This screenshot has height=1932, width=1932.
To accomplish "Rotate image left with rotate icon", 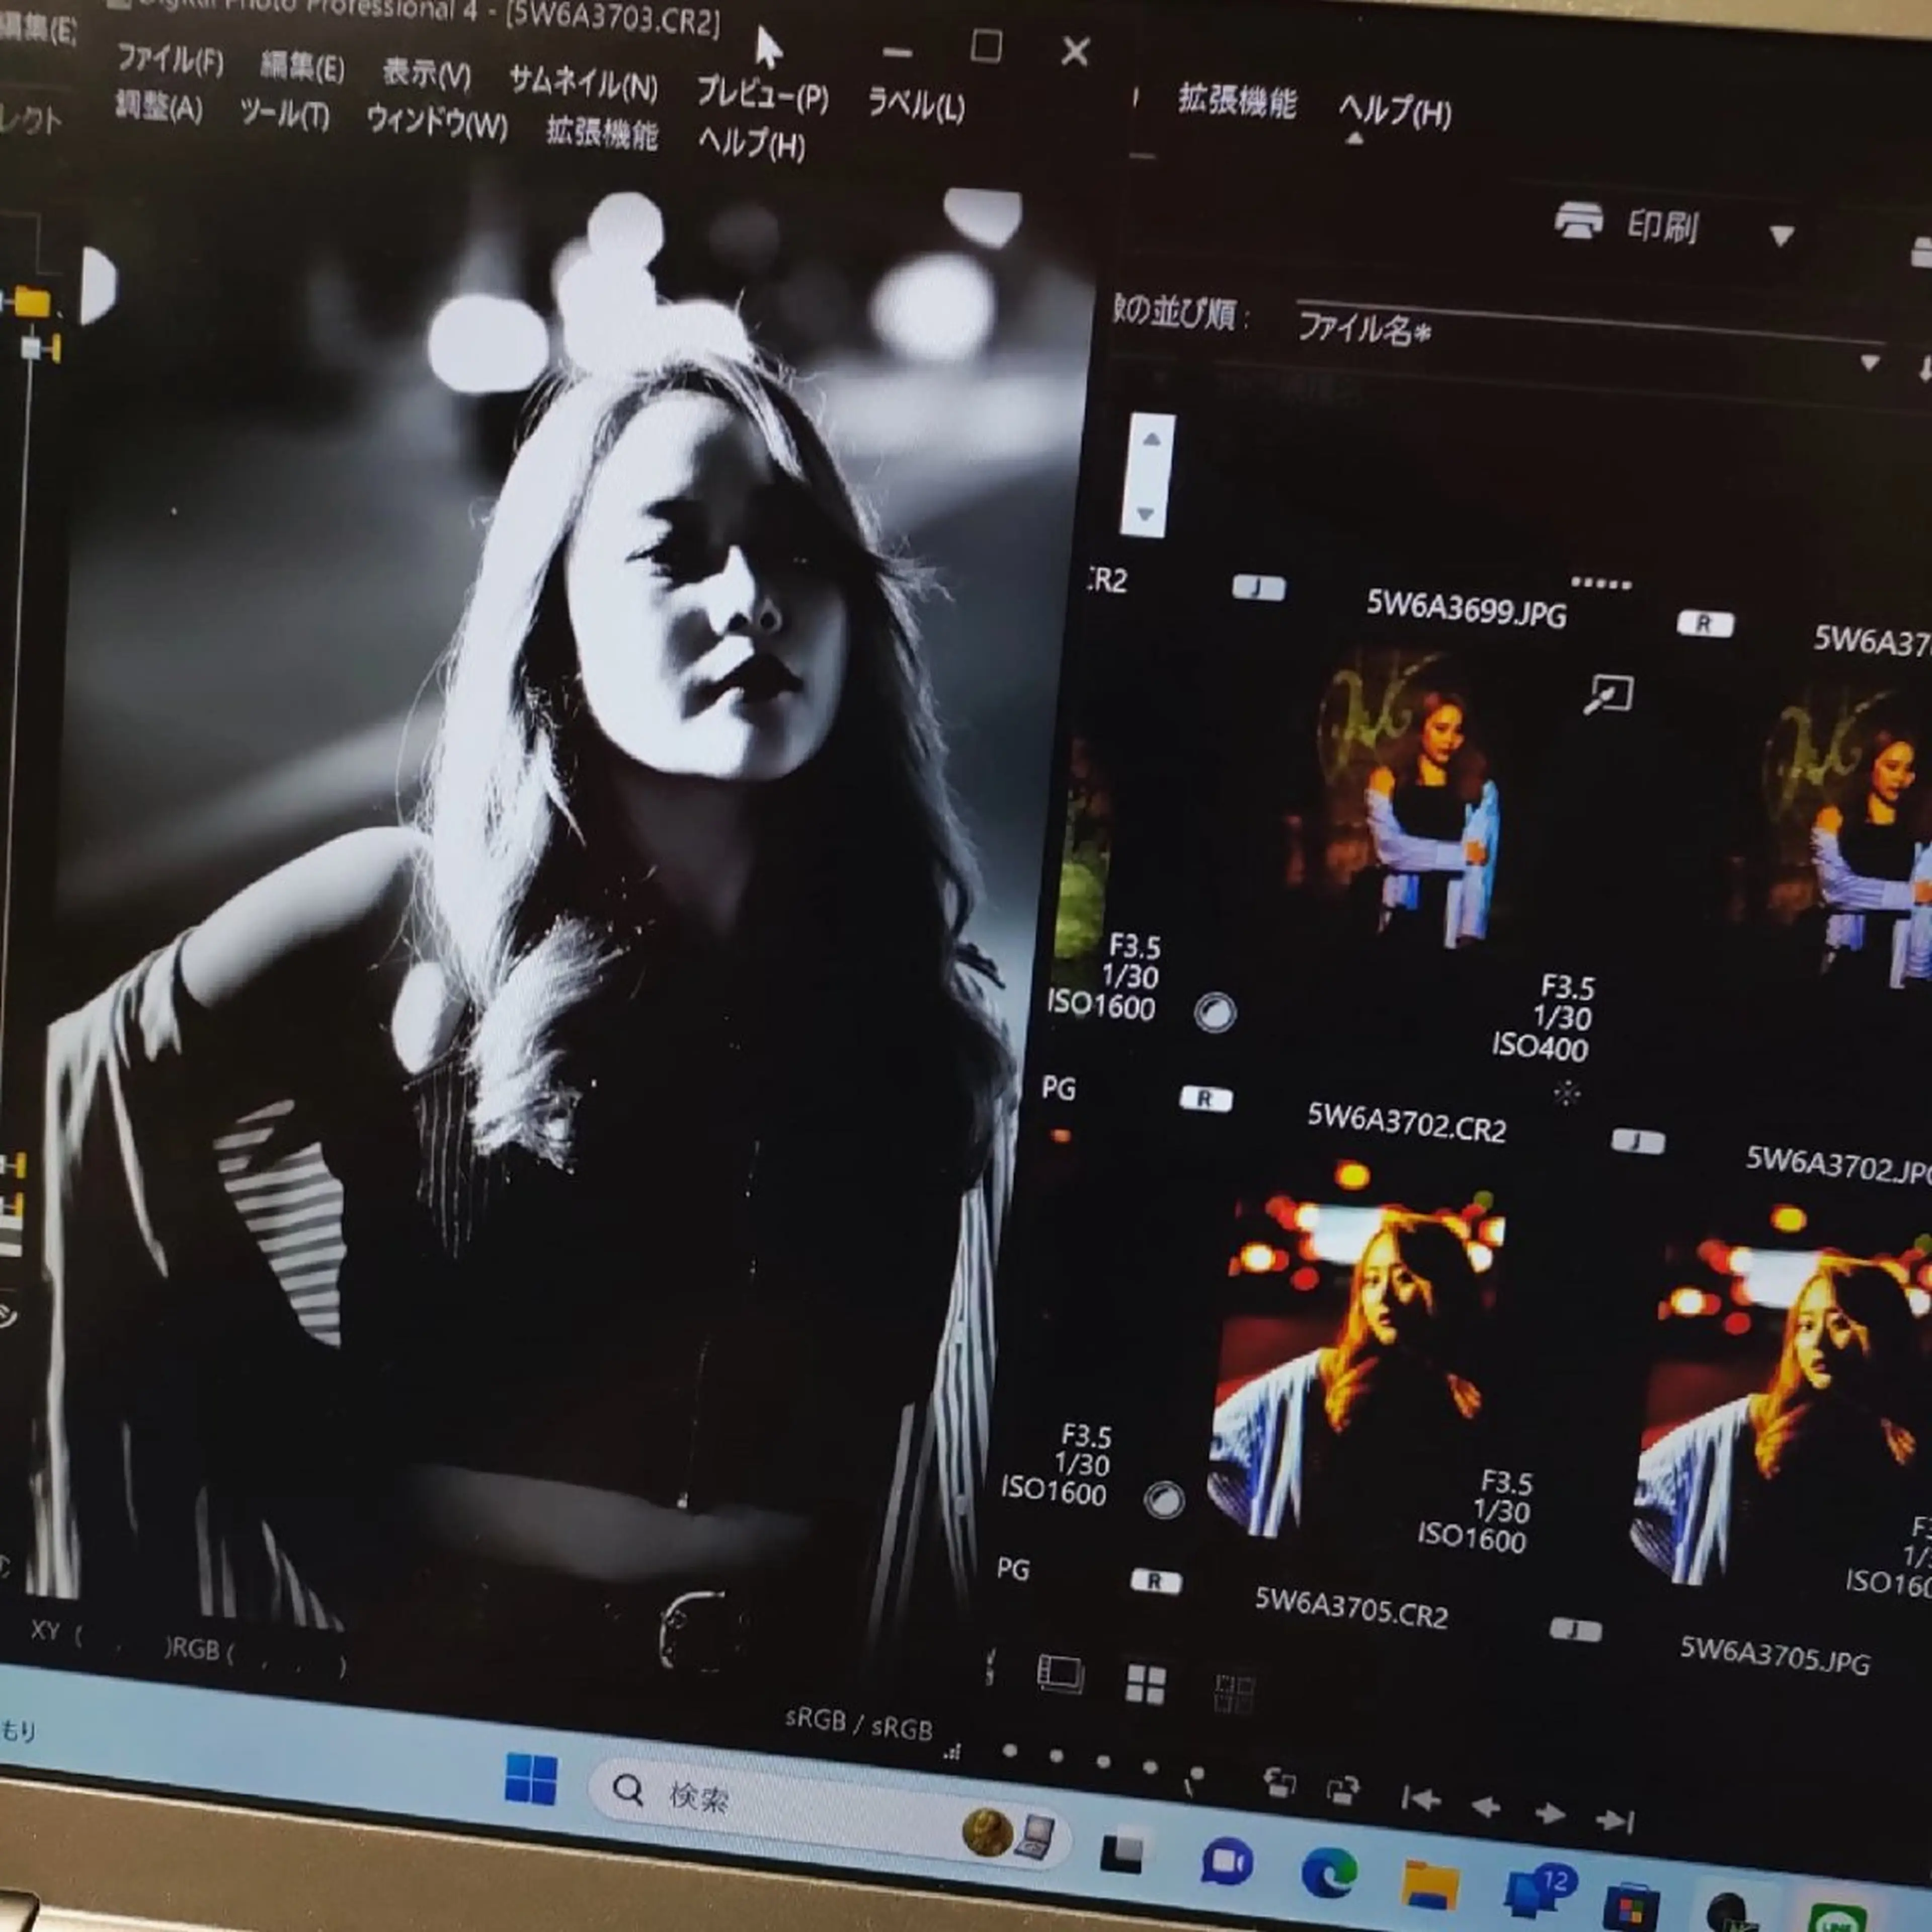I will pyautogui.click(x=1279, y=1782).
